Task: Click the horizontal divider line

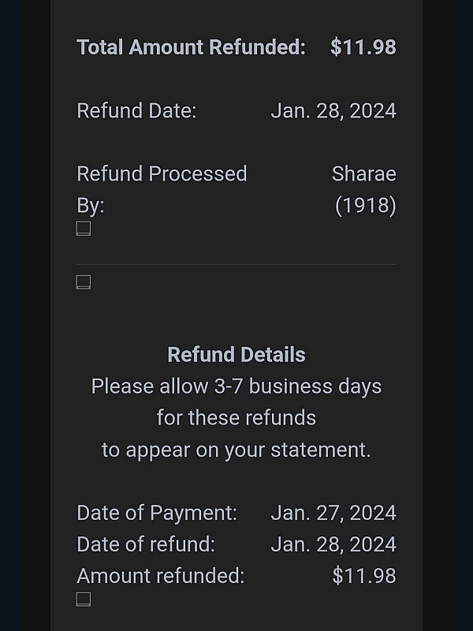Action: pyautogui.click(x=236, y=264)
